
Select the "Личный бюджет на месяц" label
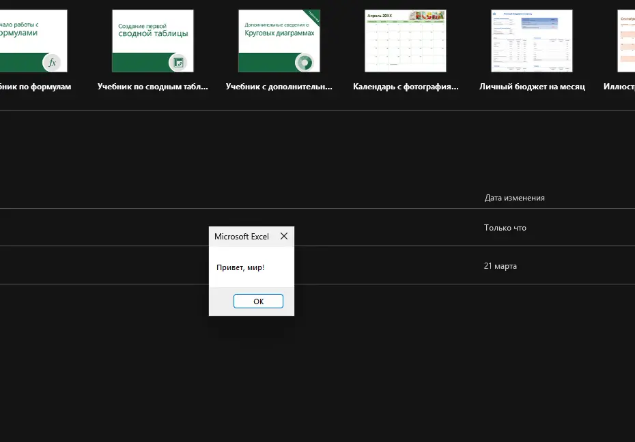click(x=532, y=87)
